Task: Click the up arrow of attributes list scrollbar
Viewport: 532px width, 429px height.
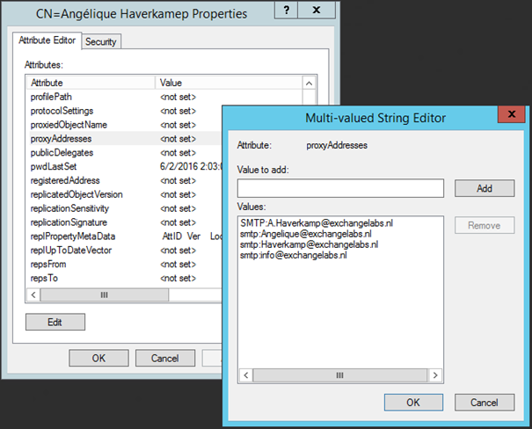Action: (310, 83)
